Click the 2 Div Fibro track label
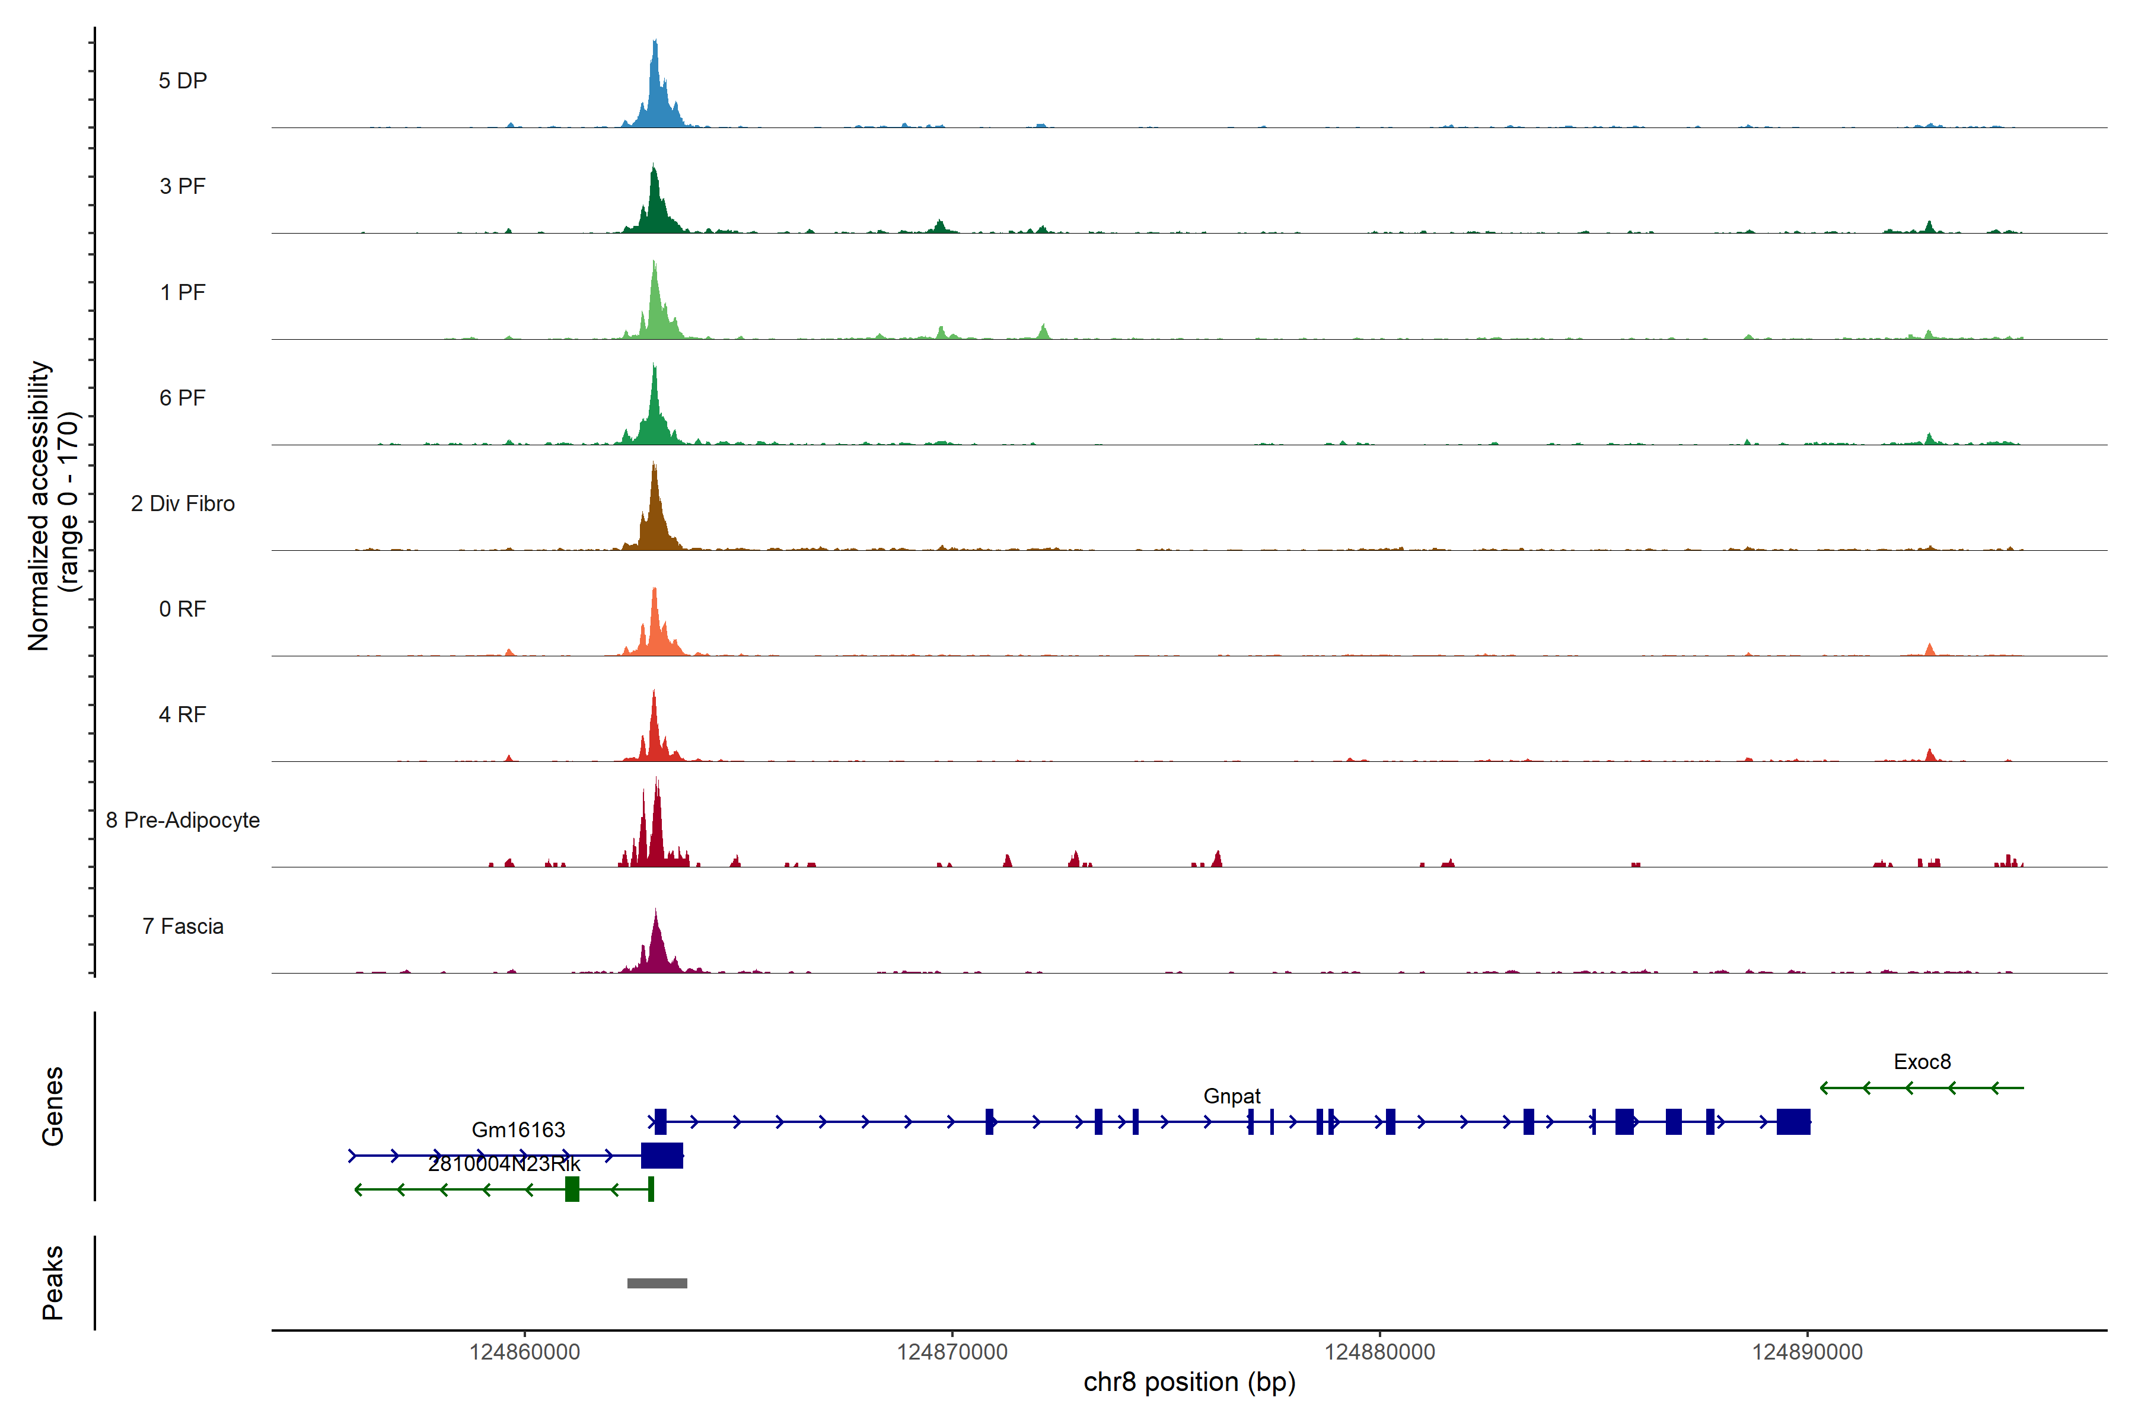The width and height of the screenshot is (2135, 1423). coord(183,503)
